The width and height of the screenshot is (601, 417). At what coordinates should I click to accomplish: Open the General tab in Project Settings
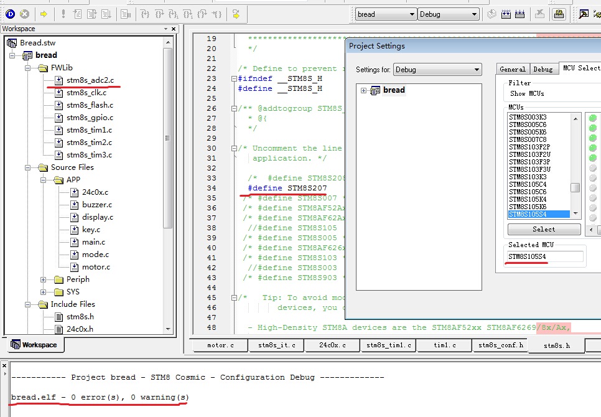[513, 69]
